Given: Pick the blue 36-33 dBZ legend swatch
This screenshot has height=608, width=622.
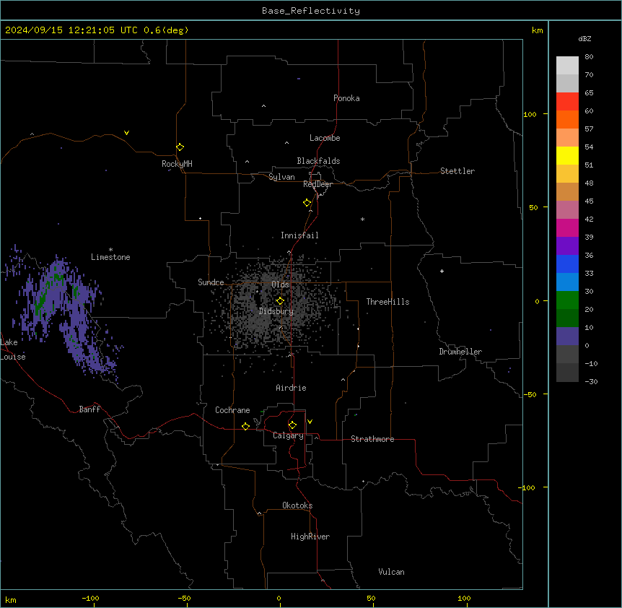Looking at the screenshot, I should tap(567, 264).
